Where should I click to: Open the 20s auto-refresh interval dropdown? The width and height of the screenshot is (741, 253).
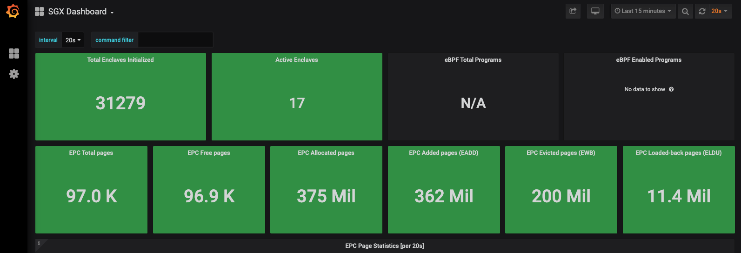pyautogui.click(x=720, y=11)
